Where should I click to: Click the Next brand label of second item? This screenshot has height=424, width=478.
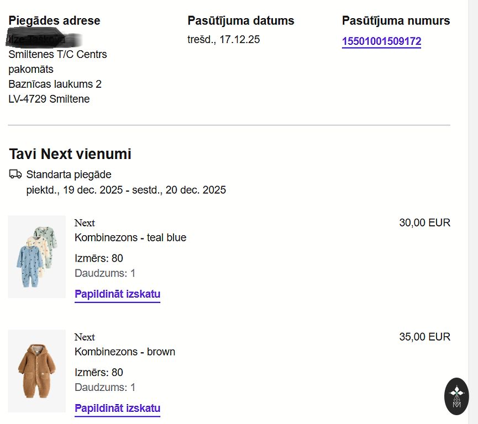(x=85, y=337)
